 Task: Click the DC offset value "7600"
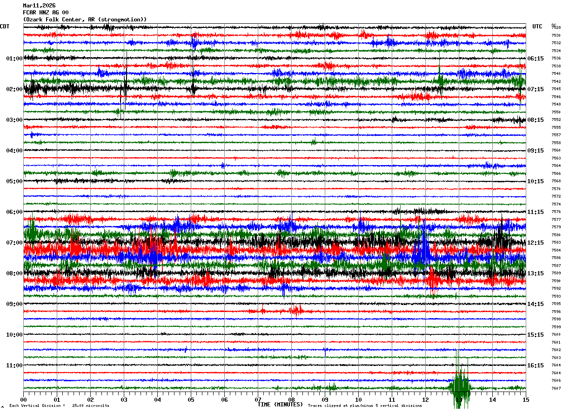click(x=556, y=335)
